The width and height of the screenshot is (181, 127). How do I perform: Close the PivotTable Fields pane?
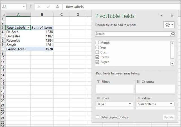pyautogui.click(x=172, y=16)
